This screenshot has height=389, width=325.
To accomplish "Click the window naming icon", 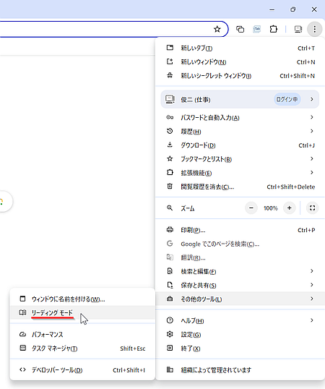I will [x=22, y=299].
